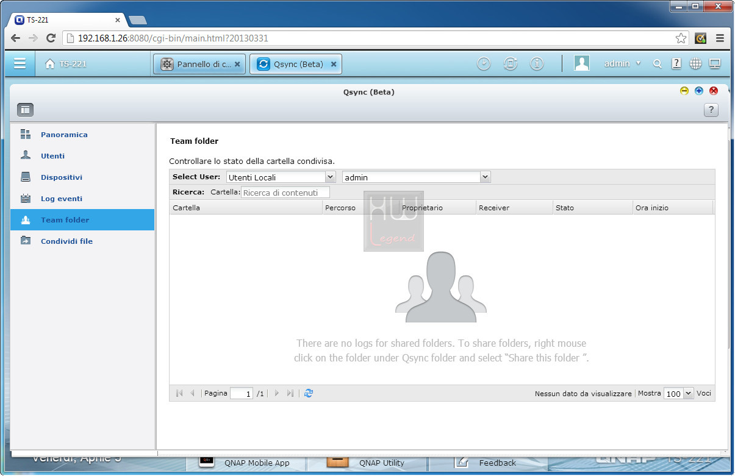Open Qsync window help button
735x476 pixels.
711,110
